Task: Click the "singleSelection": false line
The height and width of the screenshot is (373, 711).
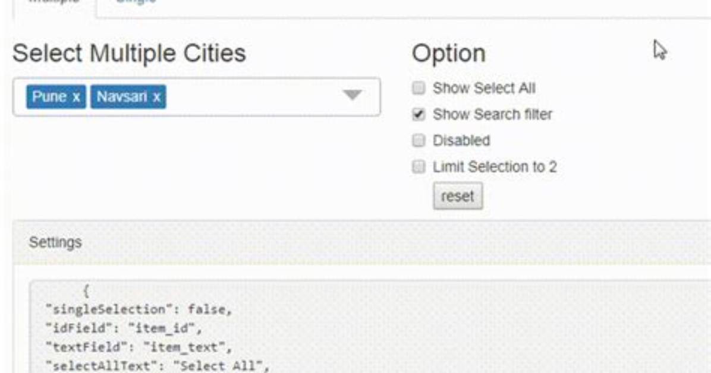Action: coord(139,309)
